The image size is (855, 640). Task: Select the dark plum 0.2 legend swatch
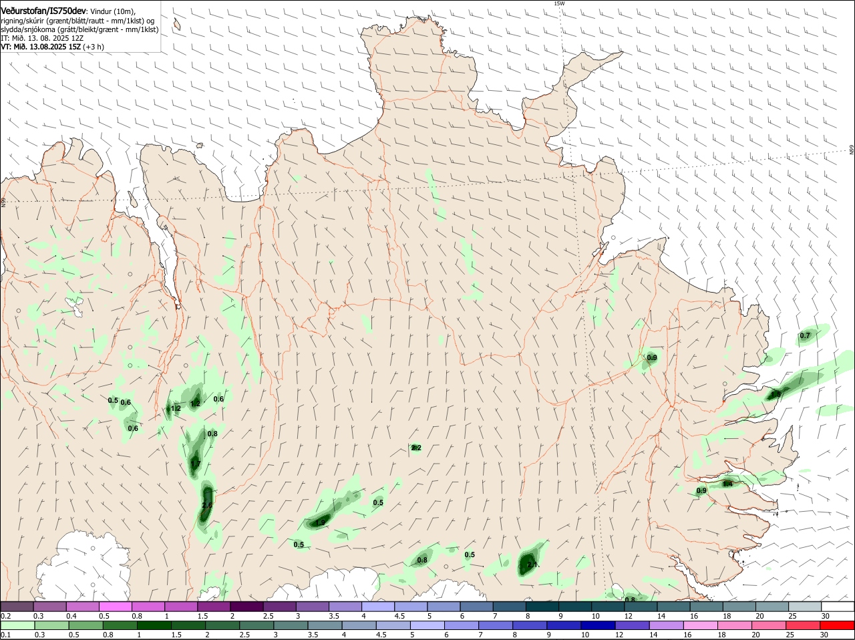tap(17, 607)
